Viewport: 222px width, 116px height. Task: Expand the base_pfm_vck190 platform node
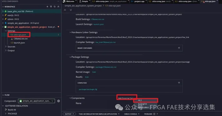pyautogui.click(x=3, y=11)
